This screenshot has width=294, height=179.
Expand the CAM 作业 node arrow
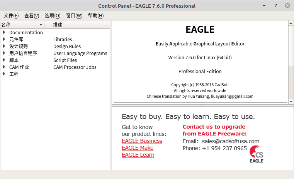coord(4,67)
